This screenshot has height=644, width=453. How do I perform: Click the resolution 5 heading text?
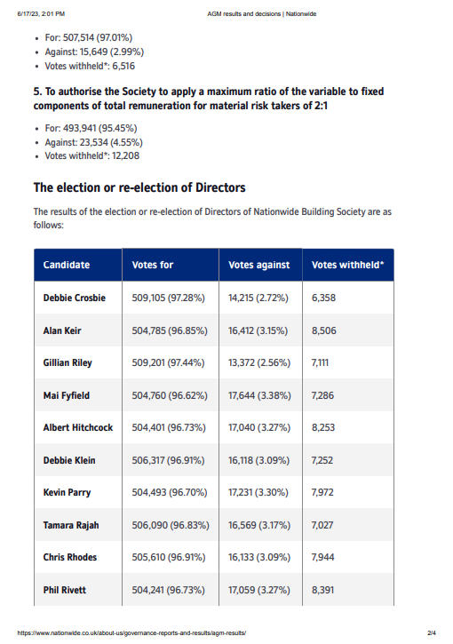point(209,99)
